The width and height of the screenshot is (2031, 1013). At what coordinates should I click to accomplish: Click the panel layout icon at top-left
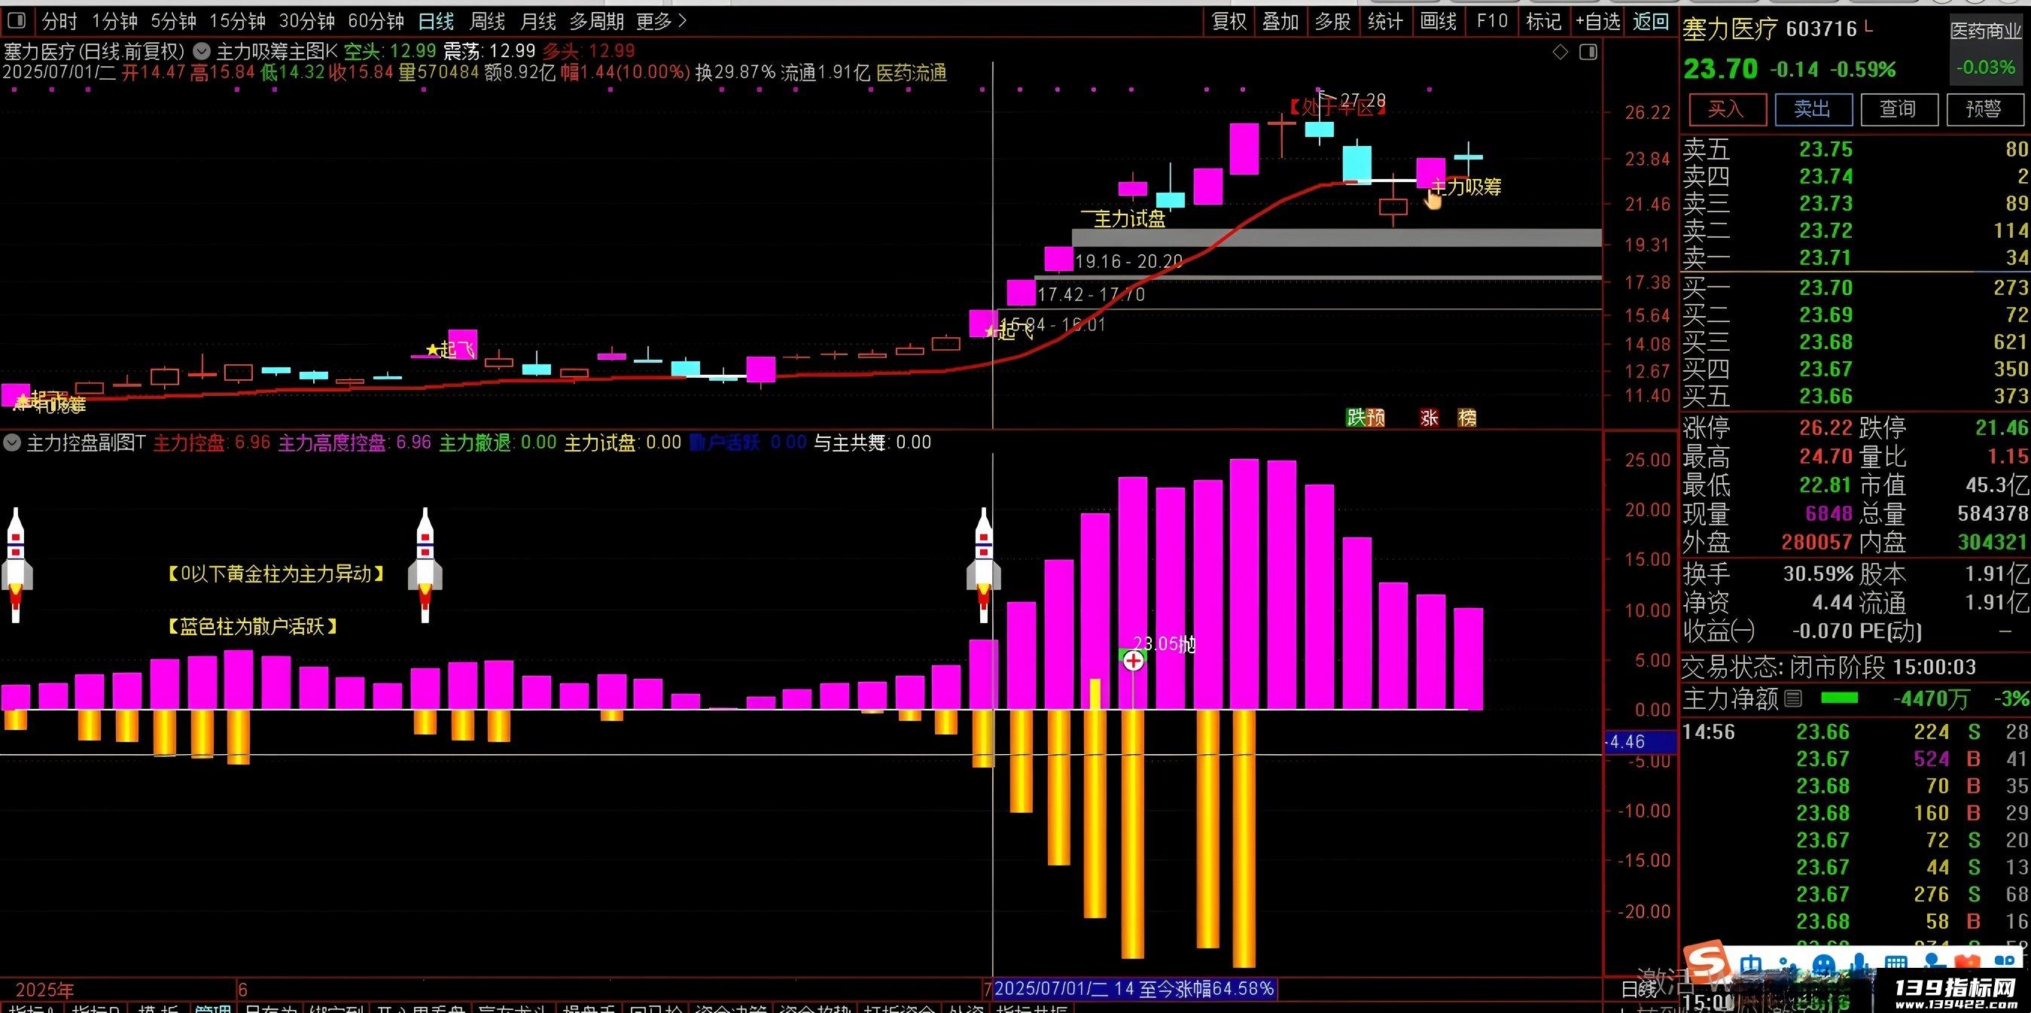[16, 20]
